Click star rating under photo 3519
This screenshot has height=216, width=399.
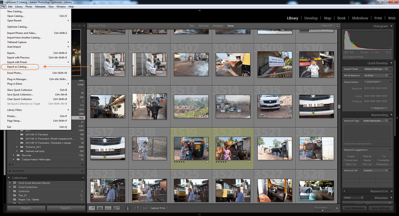(179, 162)
